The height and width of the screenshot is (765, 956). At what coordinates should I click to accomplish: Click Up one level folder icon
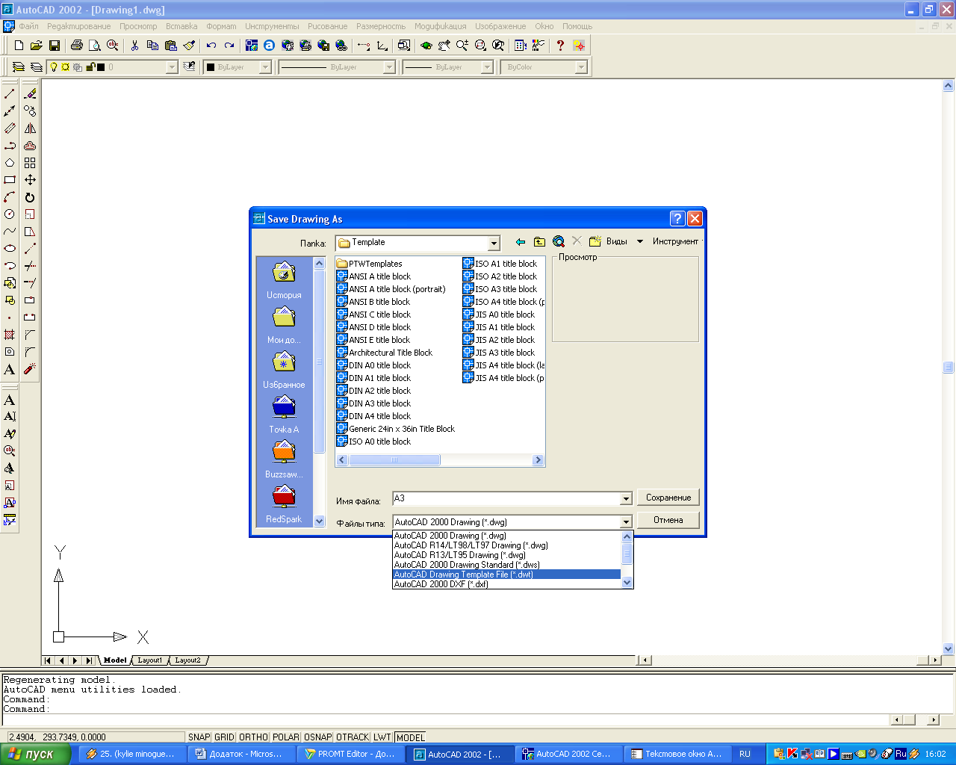(539, 241)
